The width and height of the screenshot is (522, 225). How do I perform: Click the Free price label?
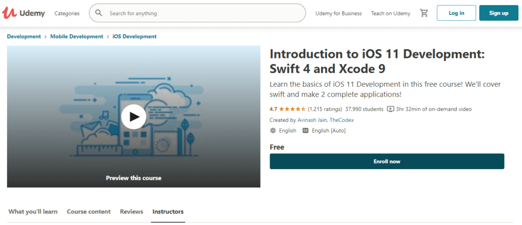[277, 147]
